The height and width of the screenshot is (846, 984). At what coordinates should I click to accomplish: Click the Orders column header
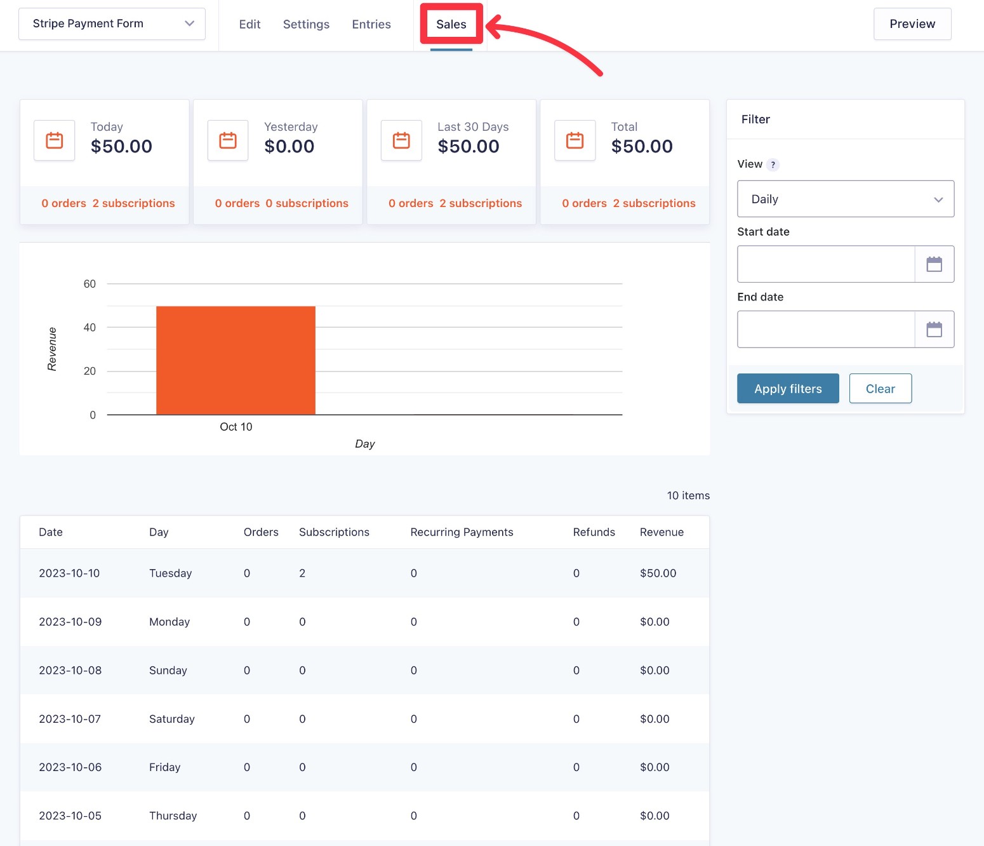click(261, 532)
